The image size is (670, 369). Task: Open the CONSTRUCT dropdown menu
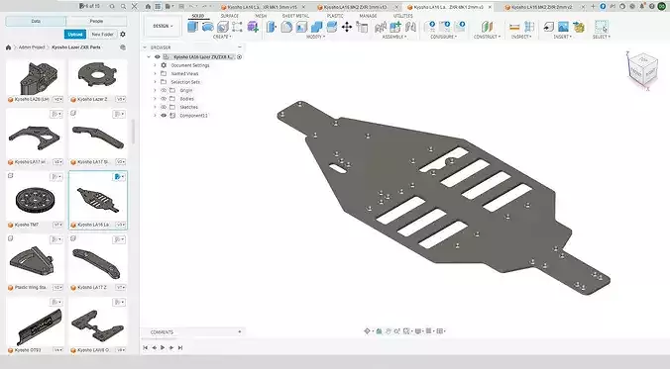[487, 38]
